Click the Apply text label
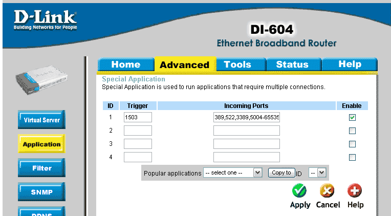391x216 pixels. click(300, 205)
